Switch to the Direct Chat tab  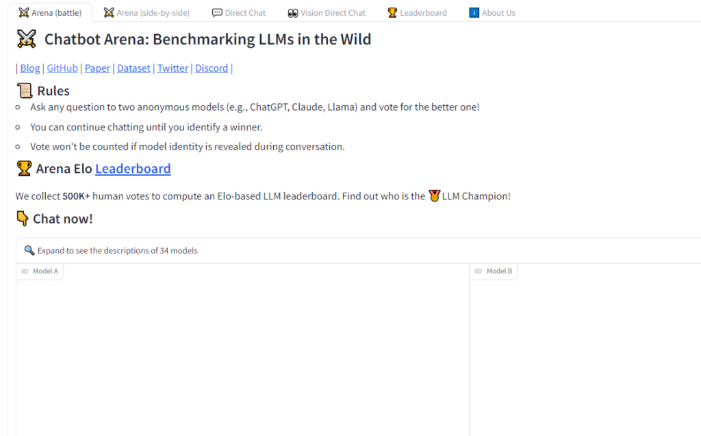point(245,13)
